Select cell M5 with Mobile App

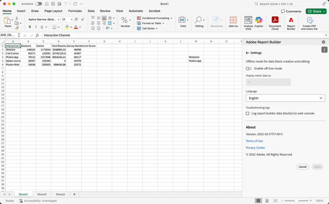196,61
